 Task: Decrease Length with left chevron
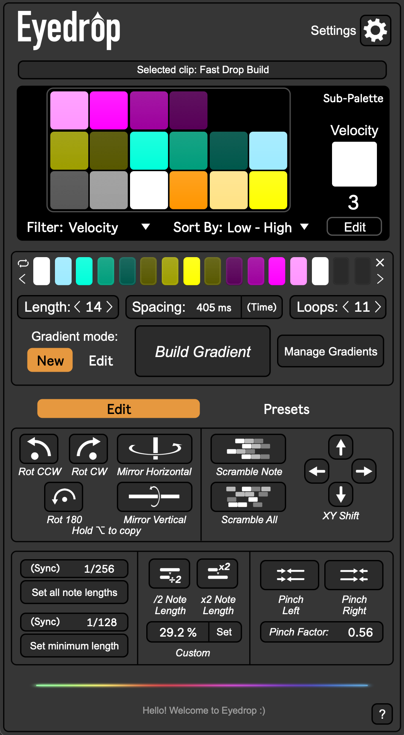click(77, 307)
